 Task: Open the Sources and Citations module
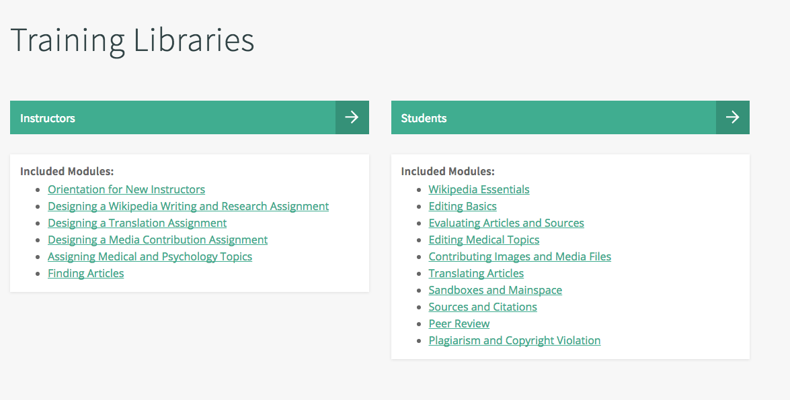pyautogui.click(x=483, y=307)
